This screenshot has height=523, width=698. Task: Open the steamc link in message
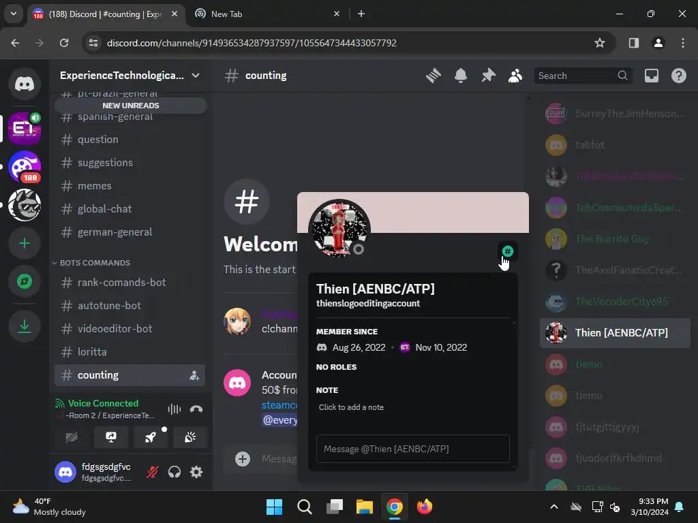pyautogui.click(x=279, y=405)
